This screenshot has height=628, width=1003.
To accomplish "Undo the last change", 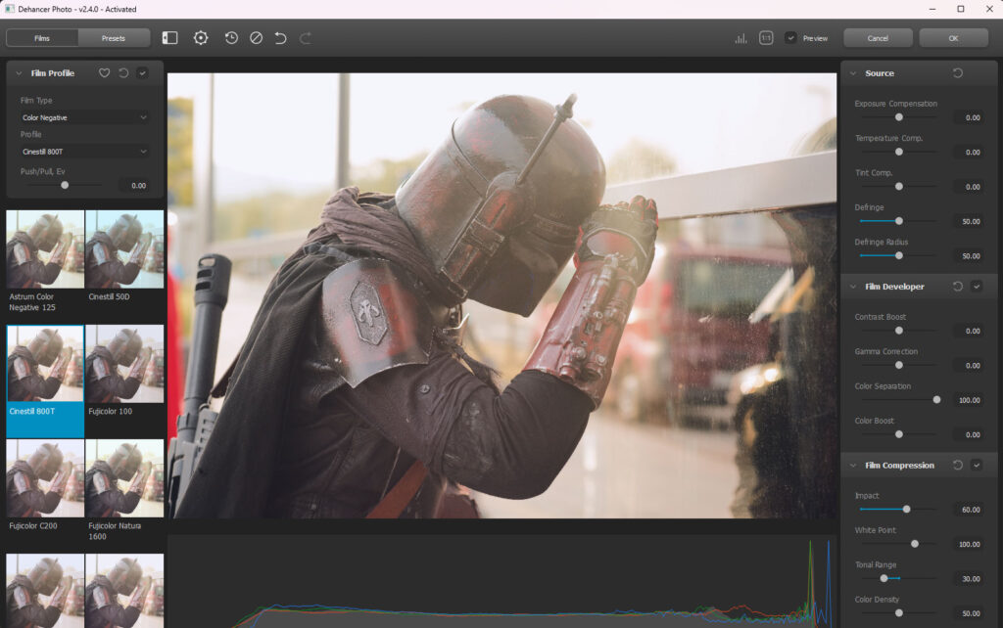I will click(x=280, y=38).
